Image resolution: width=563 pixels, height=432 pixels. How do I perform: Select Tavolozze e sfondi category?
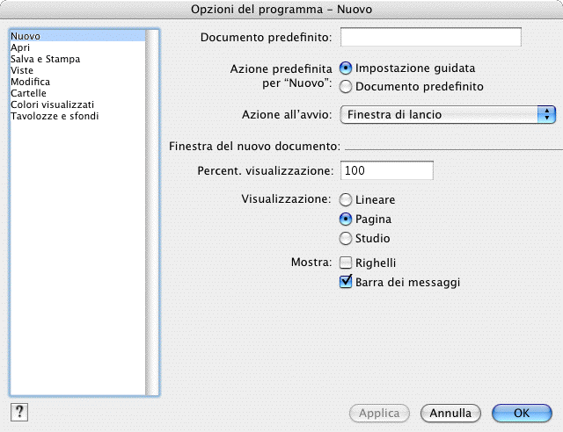point(55,116)
